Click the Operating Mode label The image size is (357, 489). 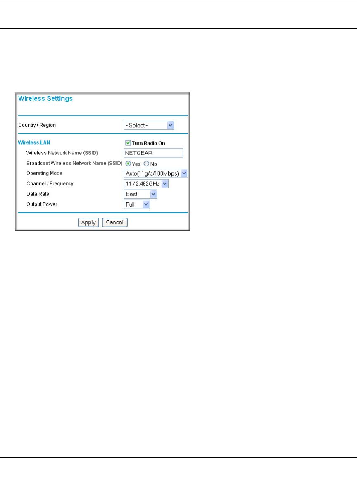(x=44, y=173)
